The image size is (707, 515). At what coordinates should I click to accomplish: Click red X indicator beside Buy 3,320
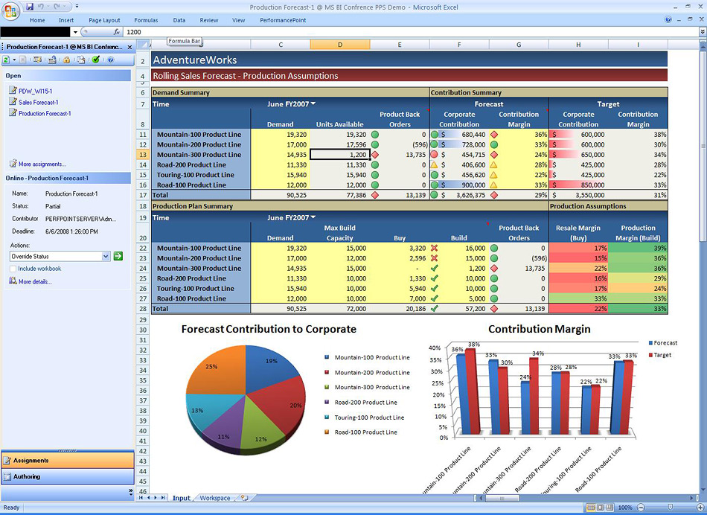434,248
